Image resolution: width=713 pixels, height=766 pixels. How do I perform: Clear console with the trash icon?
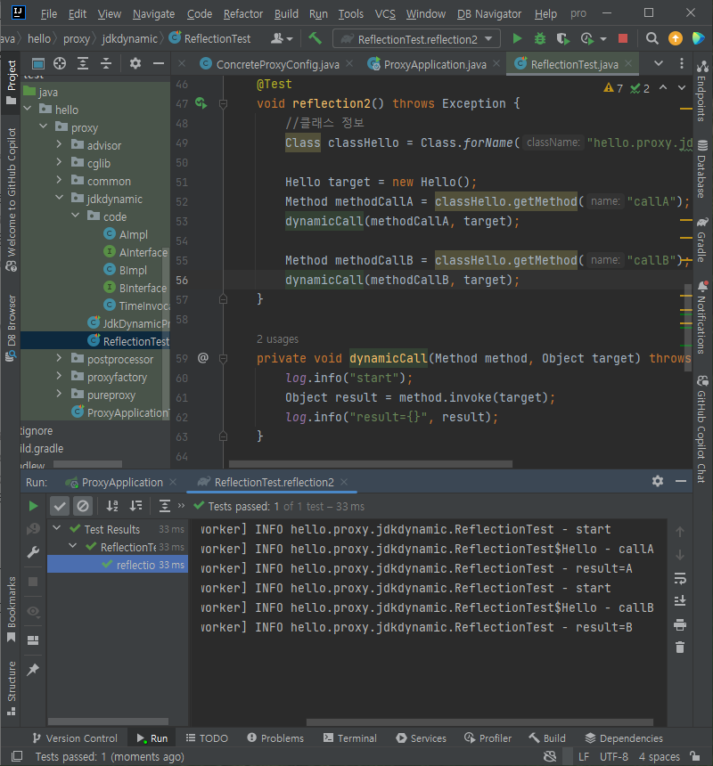[x=680, y=648]
